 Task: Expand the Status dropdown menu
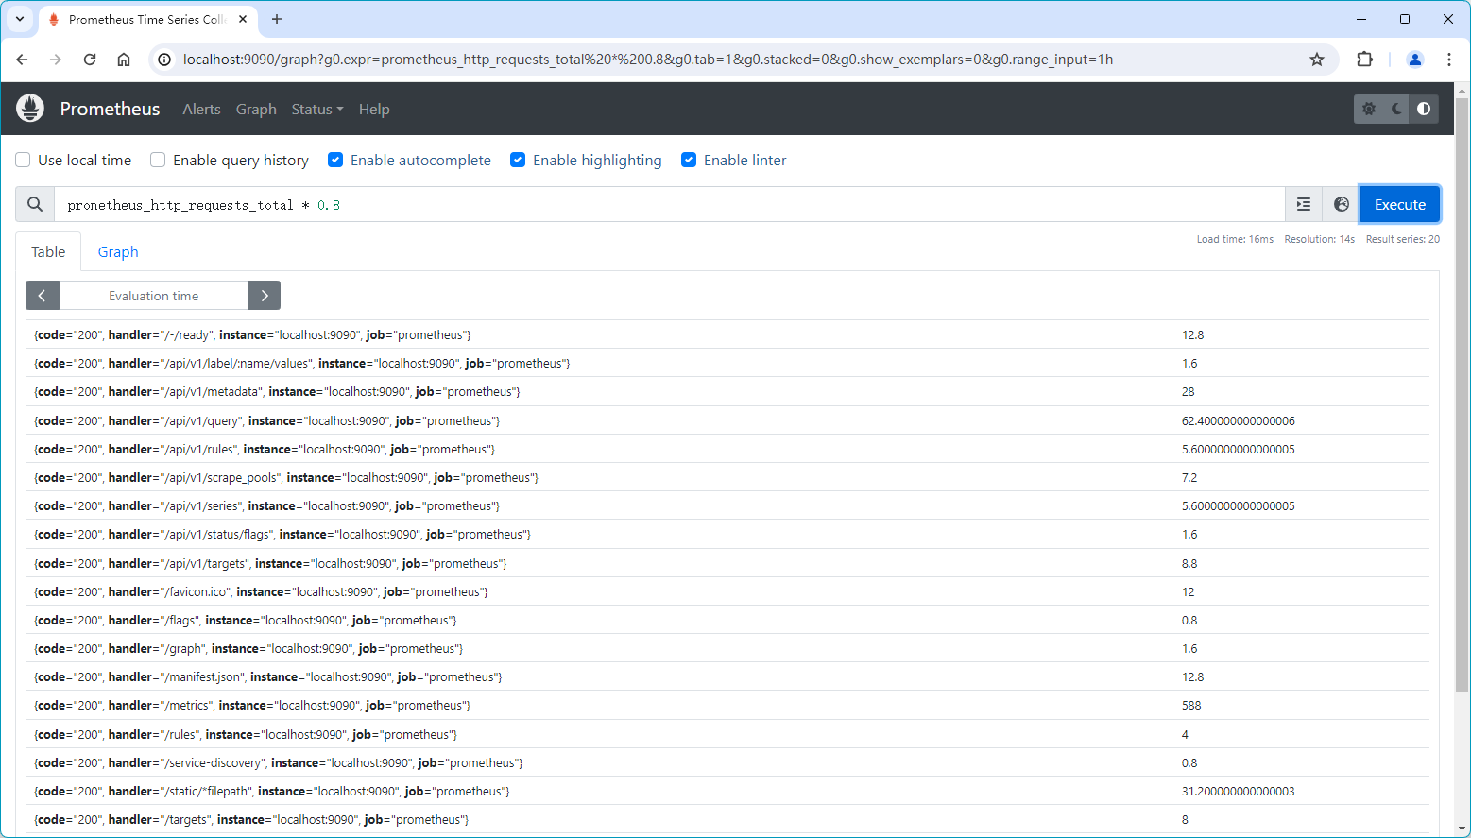[x=317, y=109]
